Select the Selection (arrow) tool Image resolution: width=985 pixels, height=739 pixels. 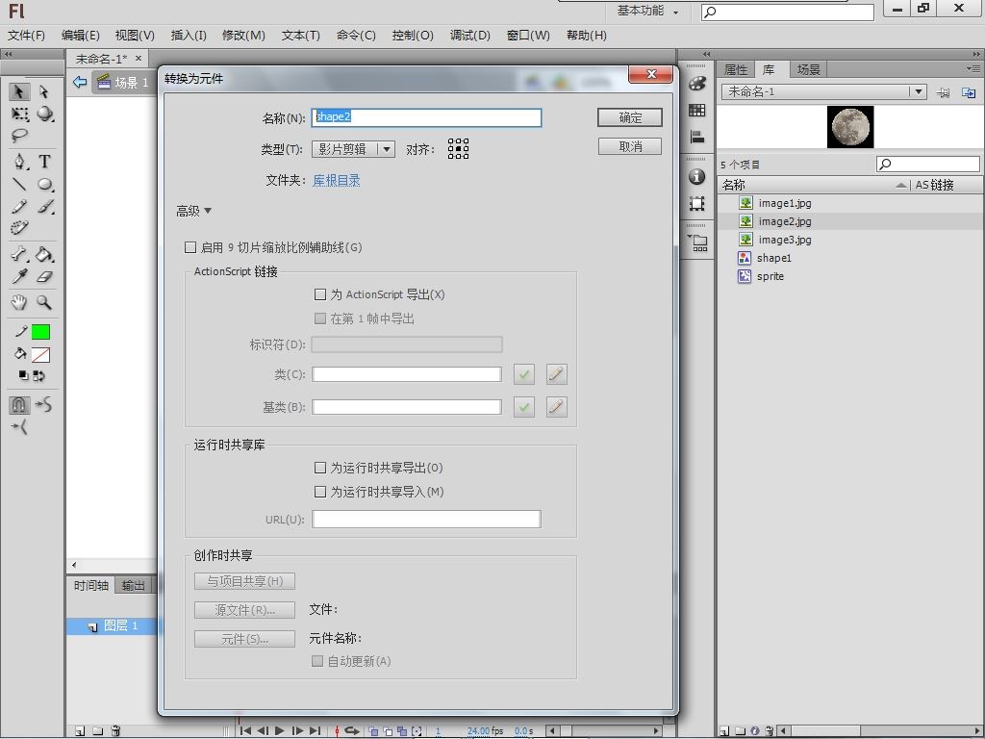point(19,91)
